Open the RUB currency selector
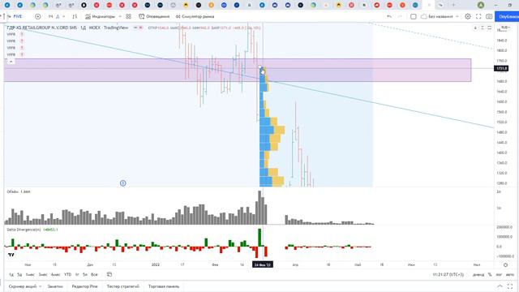Screen dimensions: 519x292 coord(505,28)
